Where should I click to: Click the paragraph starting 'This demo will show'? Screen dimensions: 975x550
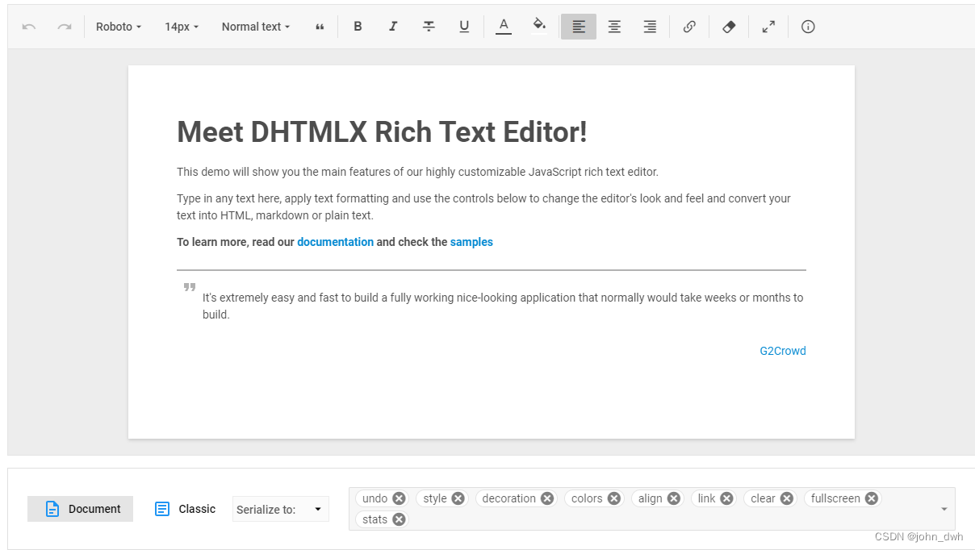point(417,172)
